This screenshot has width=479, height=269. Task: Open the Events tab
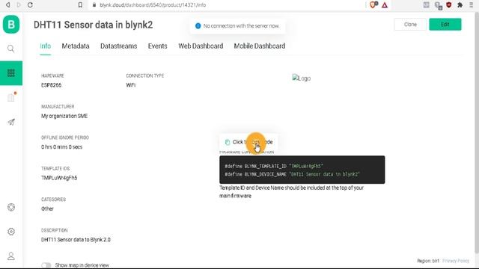[158, 46]
